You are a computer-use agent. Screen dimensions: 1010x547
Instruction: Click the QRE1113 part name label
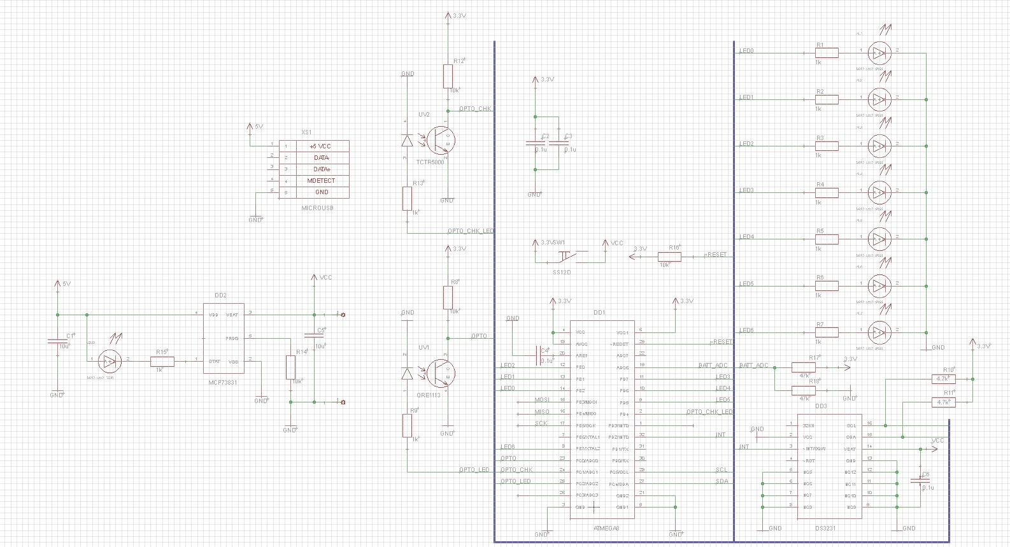click(427, 395)
